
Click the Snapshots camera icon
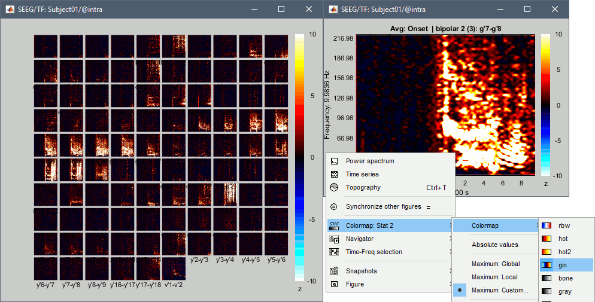[334, 271]
